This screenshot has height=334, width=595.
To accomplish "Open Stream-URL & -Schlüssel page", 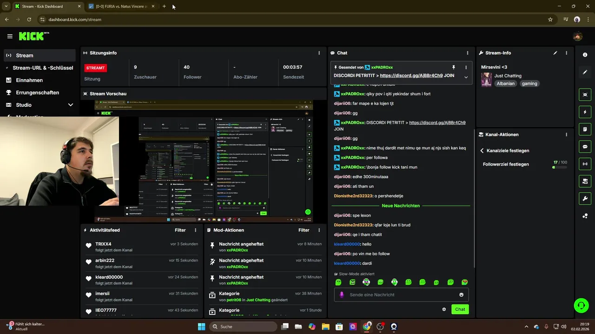I will 40,68.
